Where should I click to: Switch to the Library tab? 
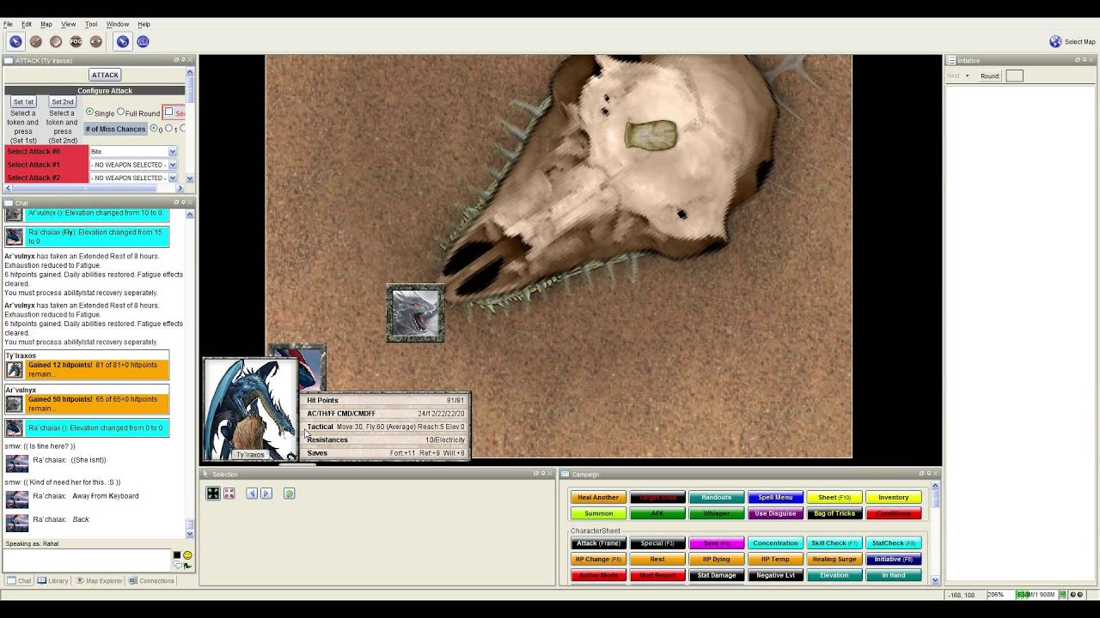coord(52,581)
